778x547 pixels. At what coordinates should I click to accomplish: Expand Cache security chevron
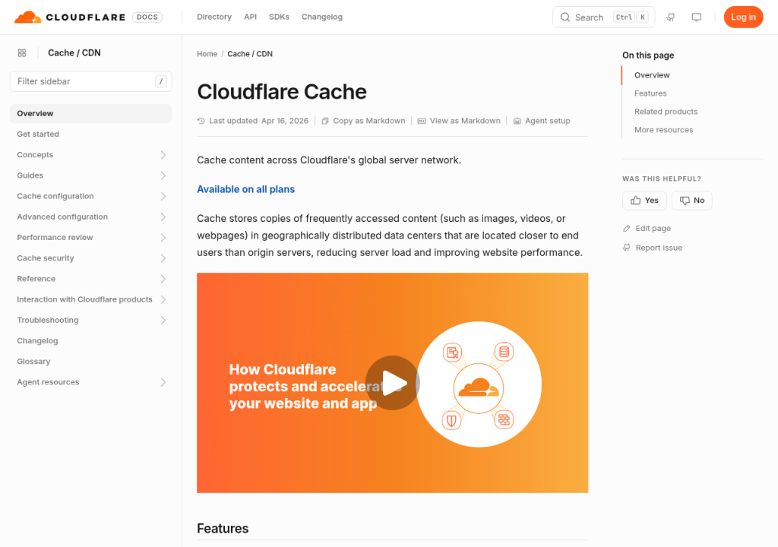pyautogui.click(x=163, y=258)
